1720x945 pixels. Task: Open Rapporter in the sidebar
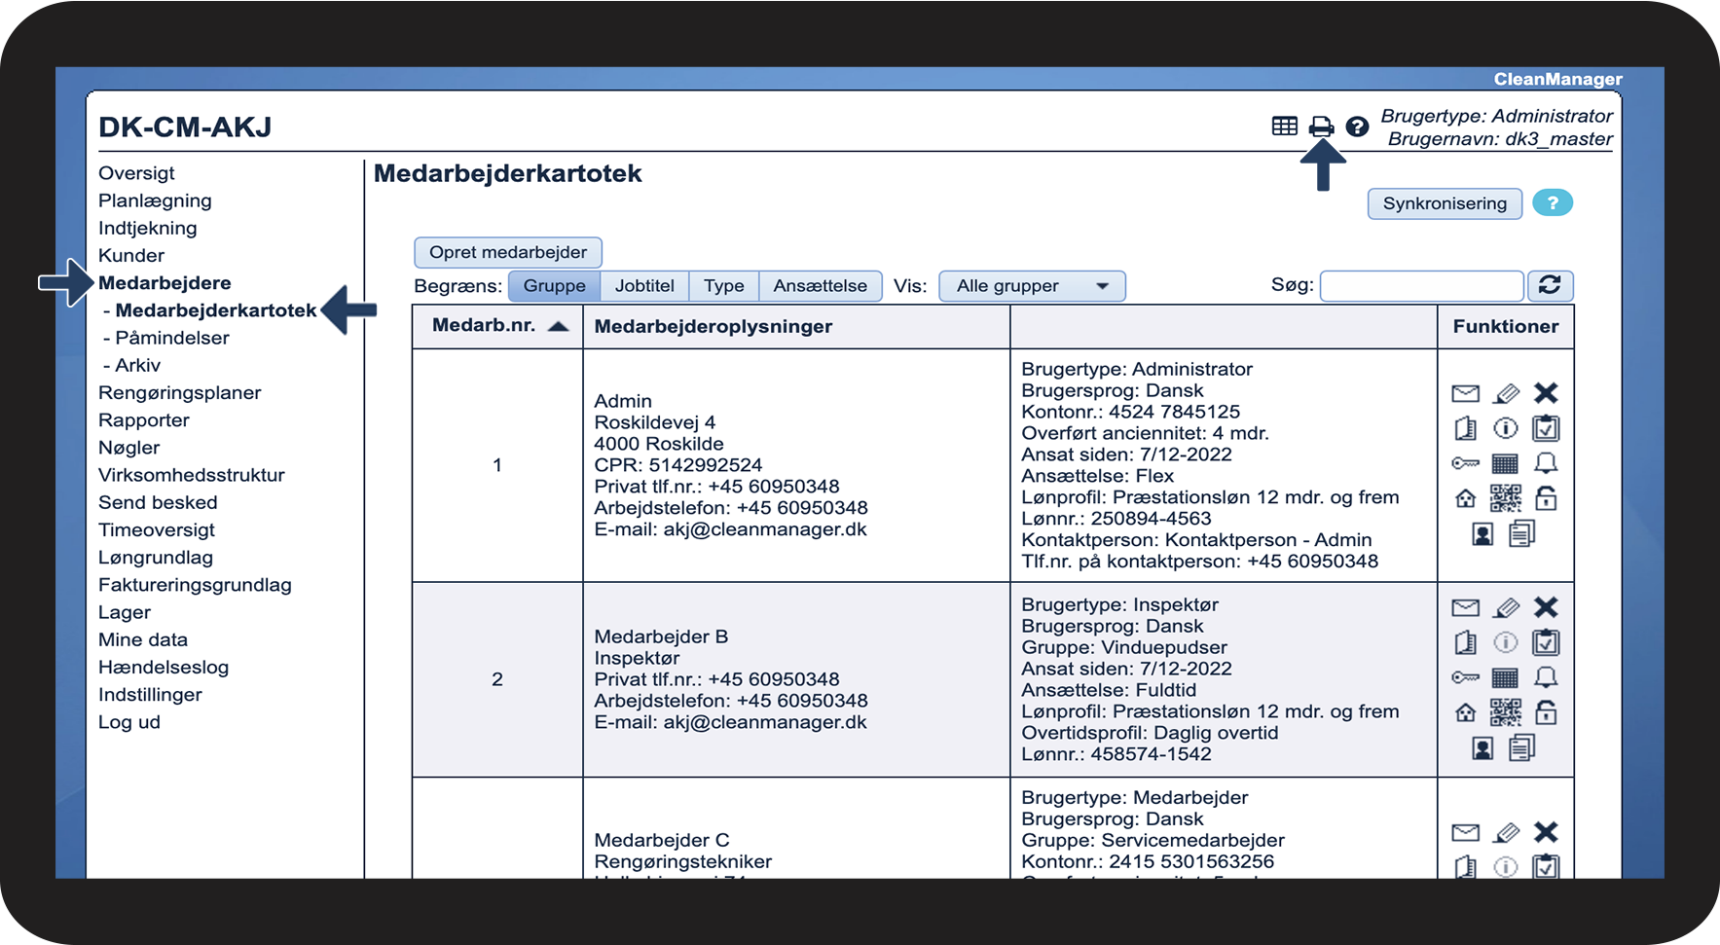(144, 419)
